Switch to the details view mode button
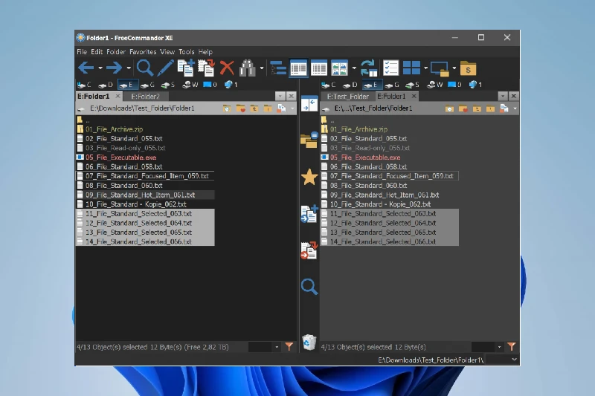The image size is (595, 396). [299, 68]
